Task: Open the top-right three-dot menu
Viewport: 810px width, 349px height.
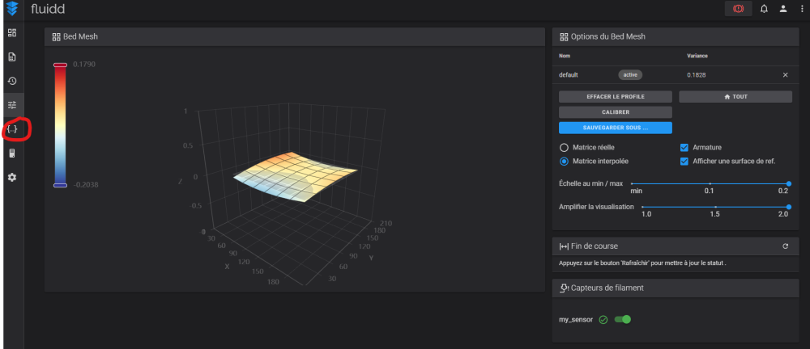Action: (x=802, y=9)
